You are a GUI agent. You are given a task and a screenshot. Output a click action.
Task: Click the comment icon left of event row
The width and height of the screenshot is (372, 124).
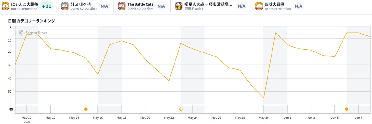click(x=11, y=110)
